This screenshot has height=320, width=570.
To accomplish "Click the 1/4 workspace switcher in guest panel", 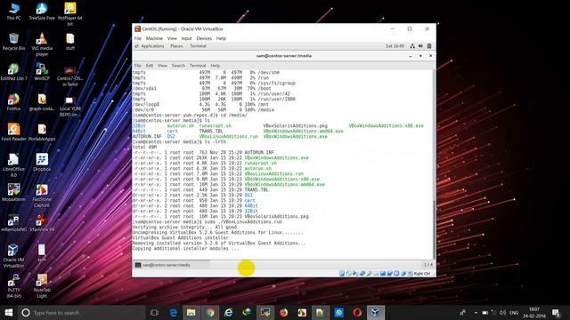I will pos(427,265).
